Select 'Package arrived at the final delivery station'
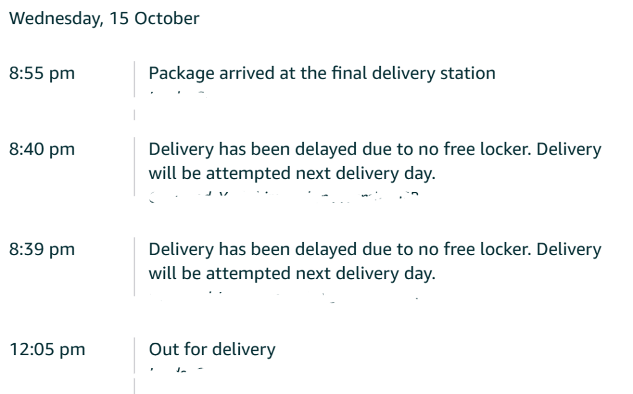Viewport: 633px width, 394px height. pos(322,73)
